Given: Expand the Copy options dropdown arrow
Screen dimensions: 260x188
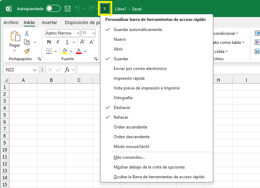Looking at the screenshot, I should coord(35,42).
